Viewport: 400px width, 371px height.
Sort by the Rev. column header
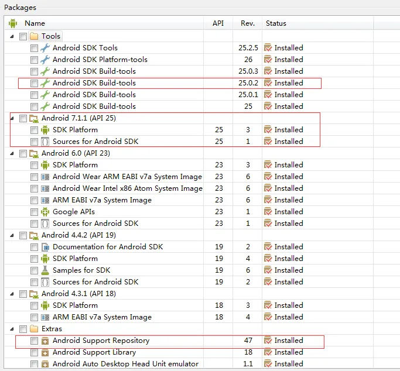click(x=248, y=23)
